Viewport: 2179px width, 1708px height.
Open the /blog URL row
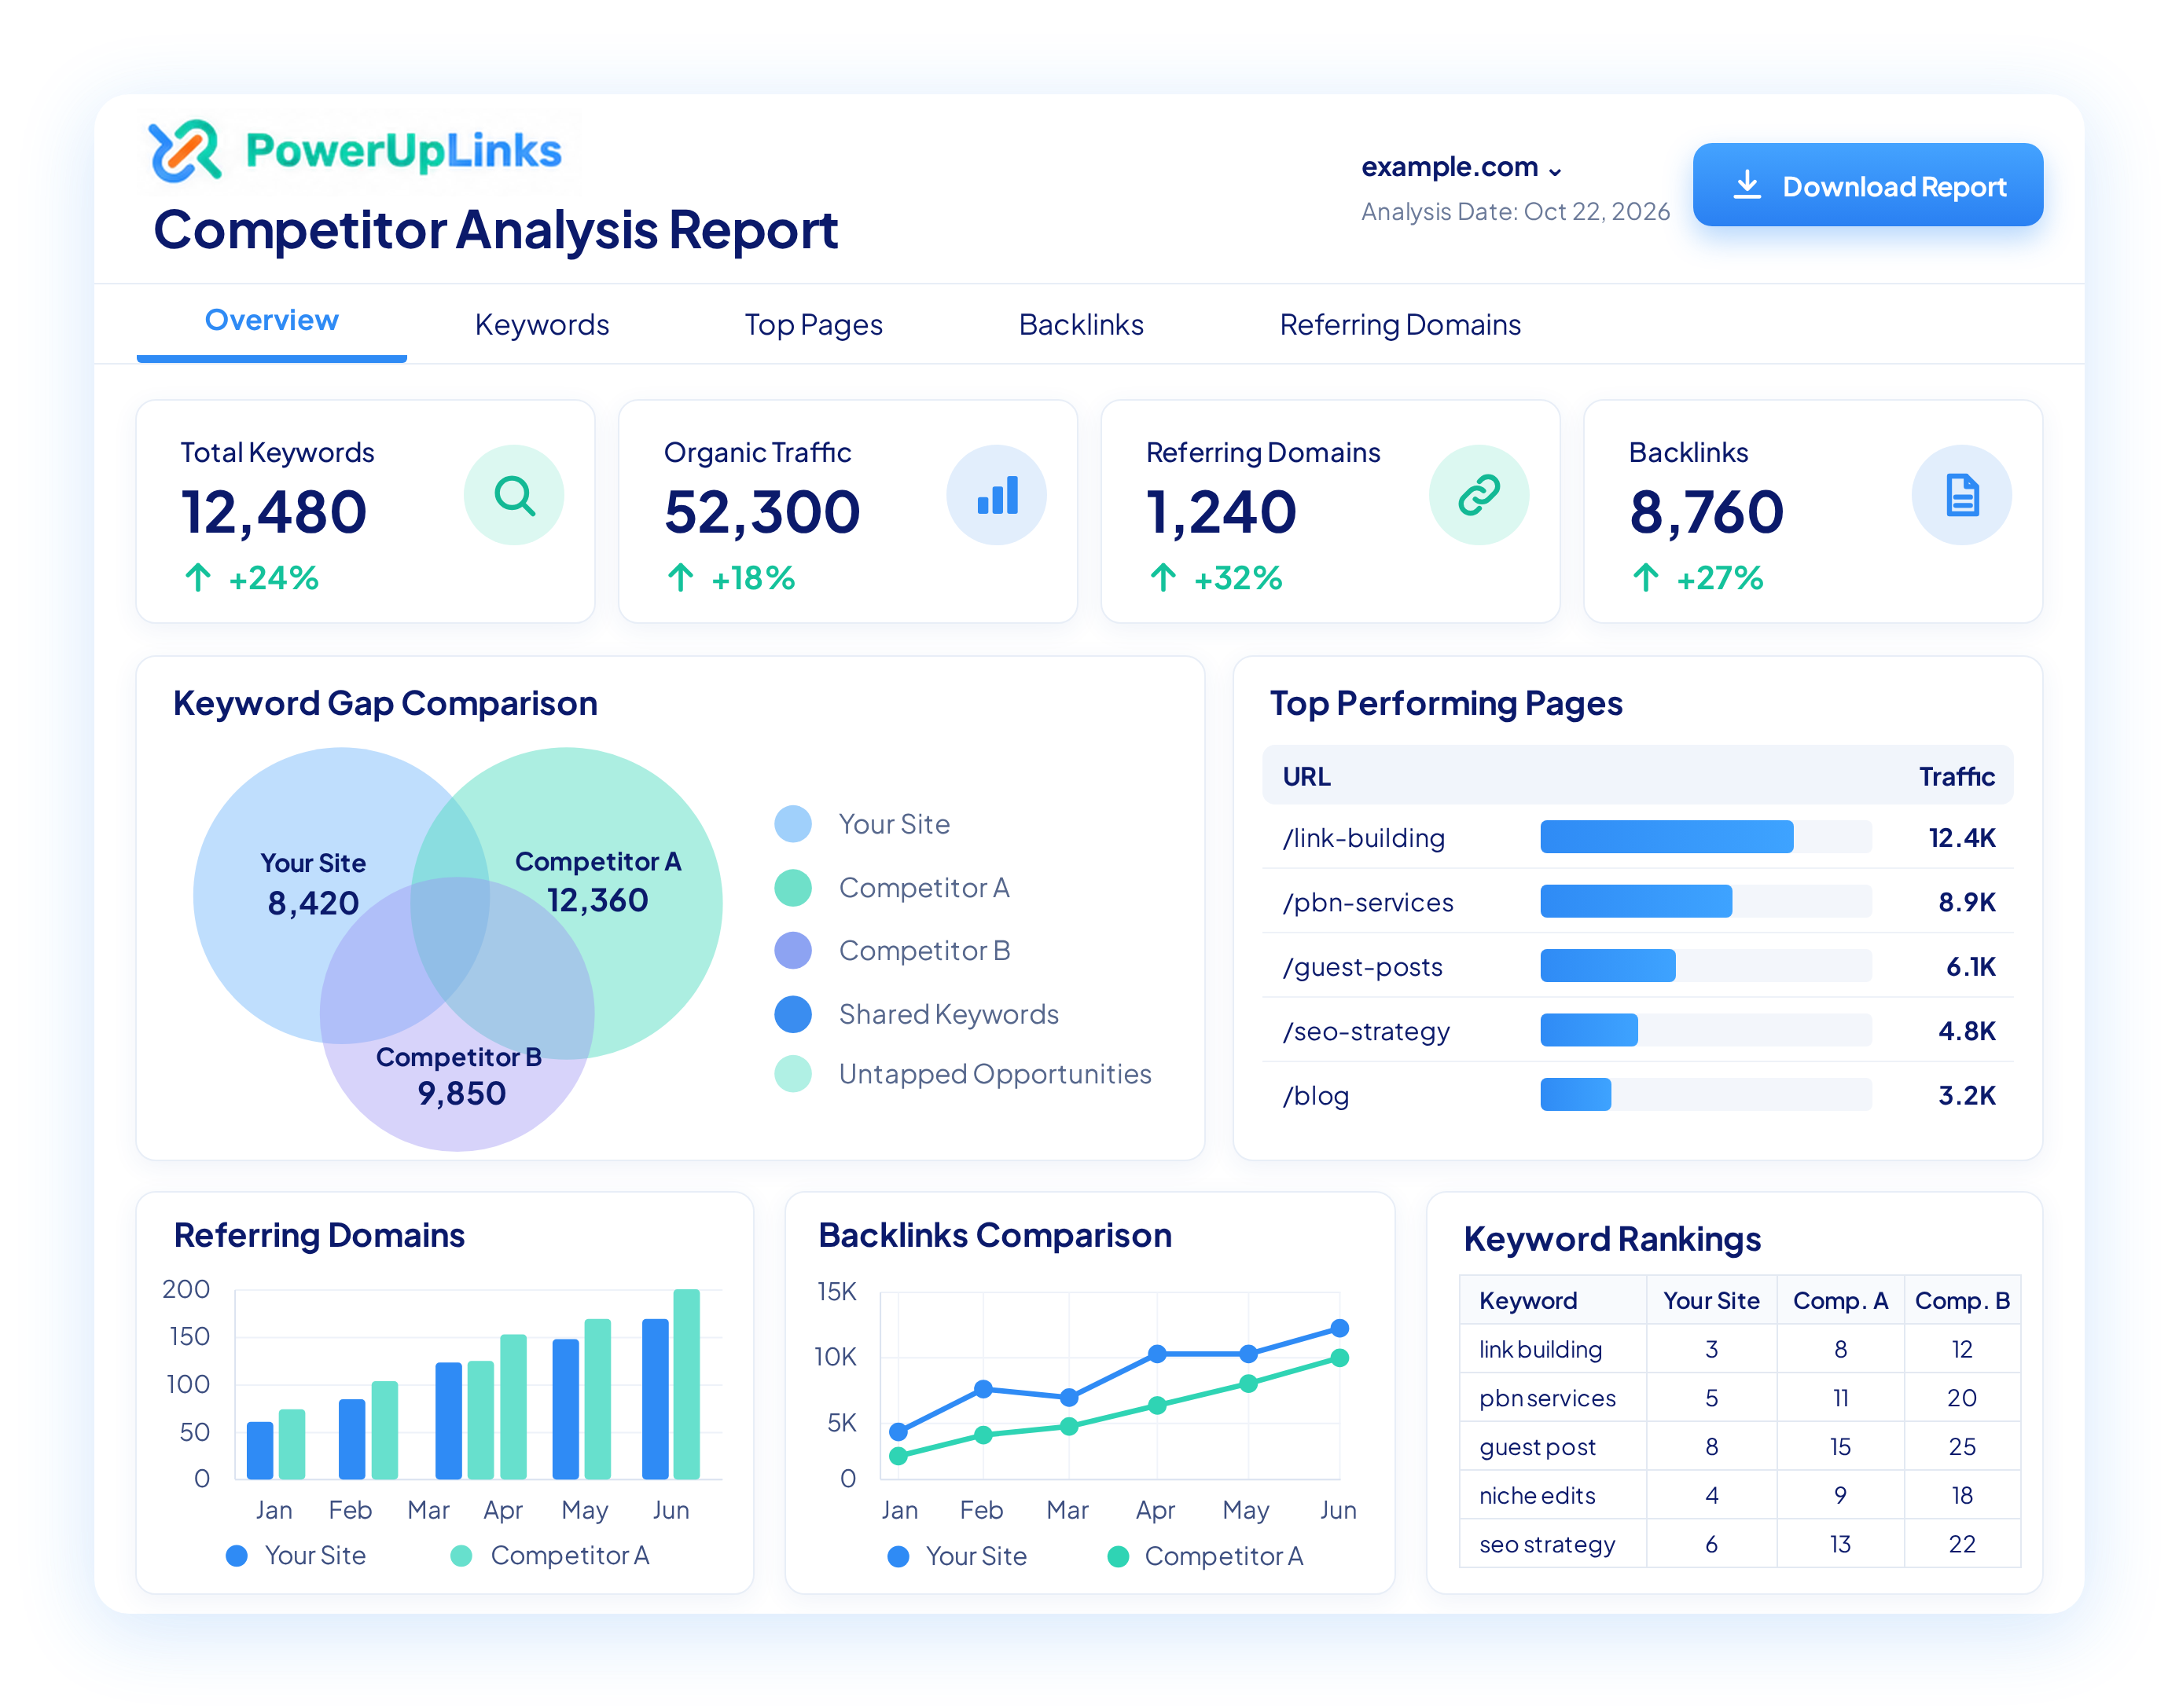tap(1637, 1095)
